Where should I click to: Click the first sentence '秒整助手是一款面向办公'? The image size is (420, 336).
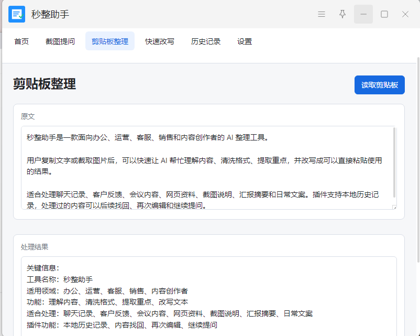(148, 137)
